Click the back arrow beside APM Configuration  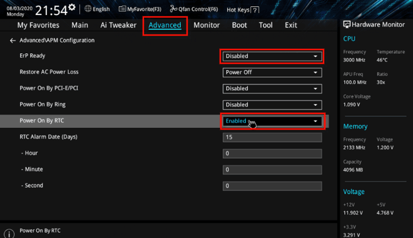tap(13, 40)
